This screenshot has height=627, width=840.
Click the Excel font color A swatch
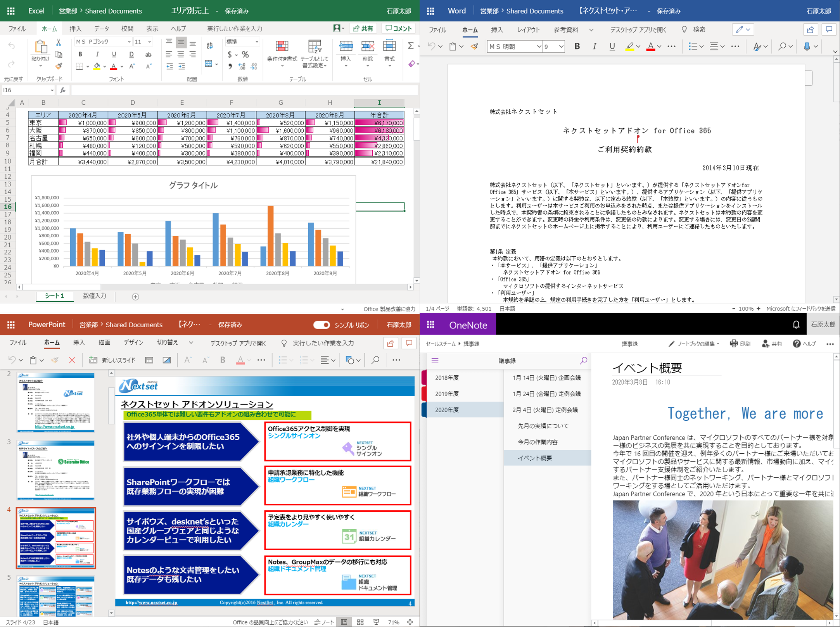click(114, 66)
